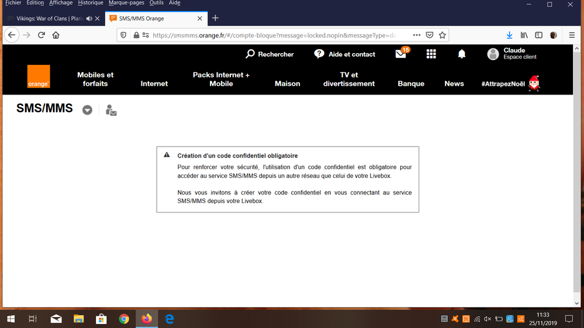Open the Mobiles et forfaits section

click(95, 79)
